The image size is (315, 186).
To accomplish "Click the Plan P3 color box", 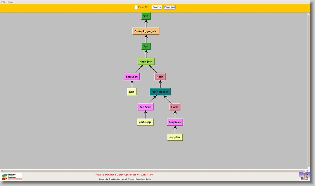I will 136,7.
